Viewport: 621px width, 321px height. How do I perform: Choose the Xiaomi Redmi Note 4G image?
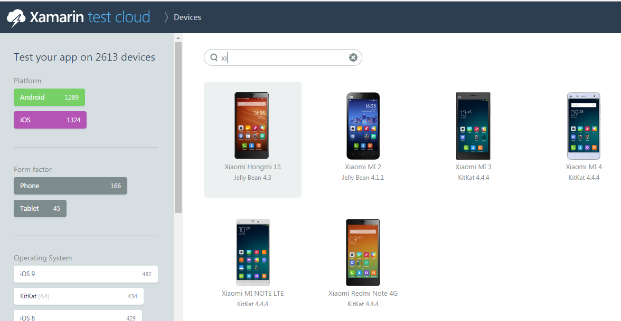pos(363,252)
